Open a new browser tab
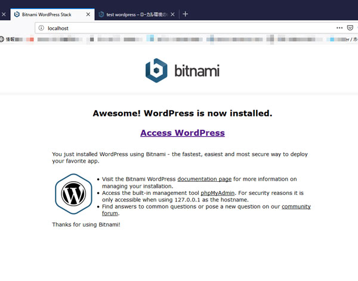 click(186, 14)
